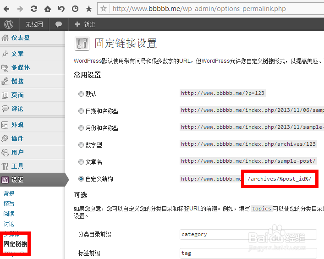Open 阅读 reading settings link
The width and height of the screenshot is (324, 259).
pyautogui.click(x=9, y=214)
